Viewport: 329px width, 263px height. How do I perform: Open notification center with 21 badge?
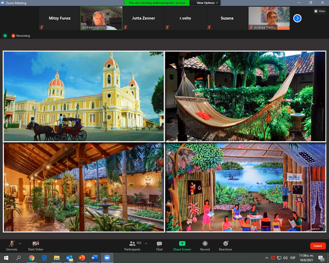point(321,258)
